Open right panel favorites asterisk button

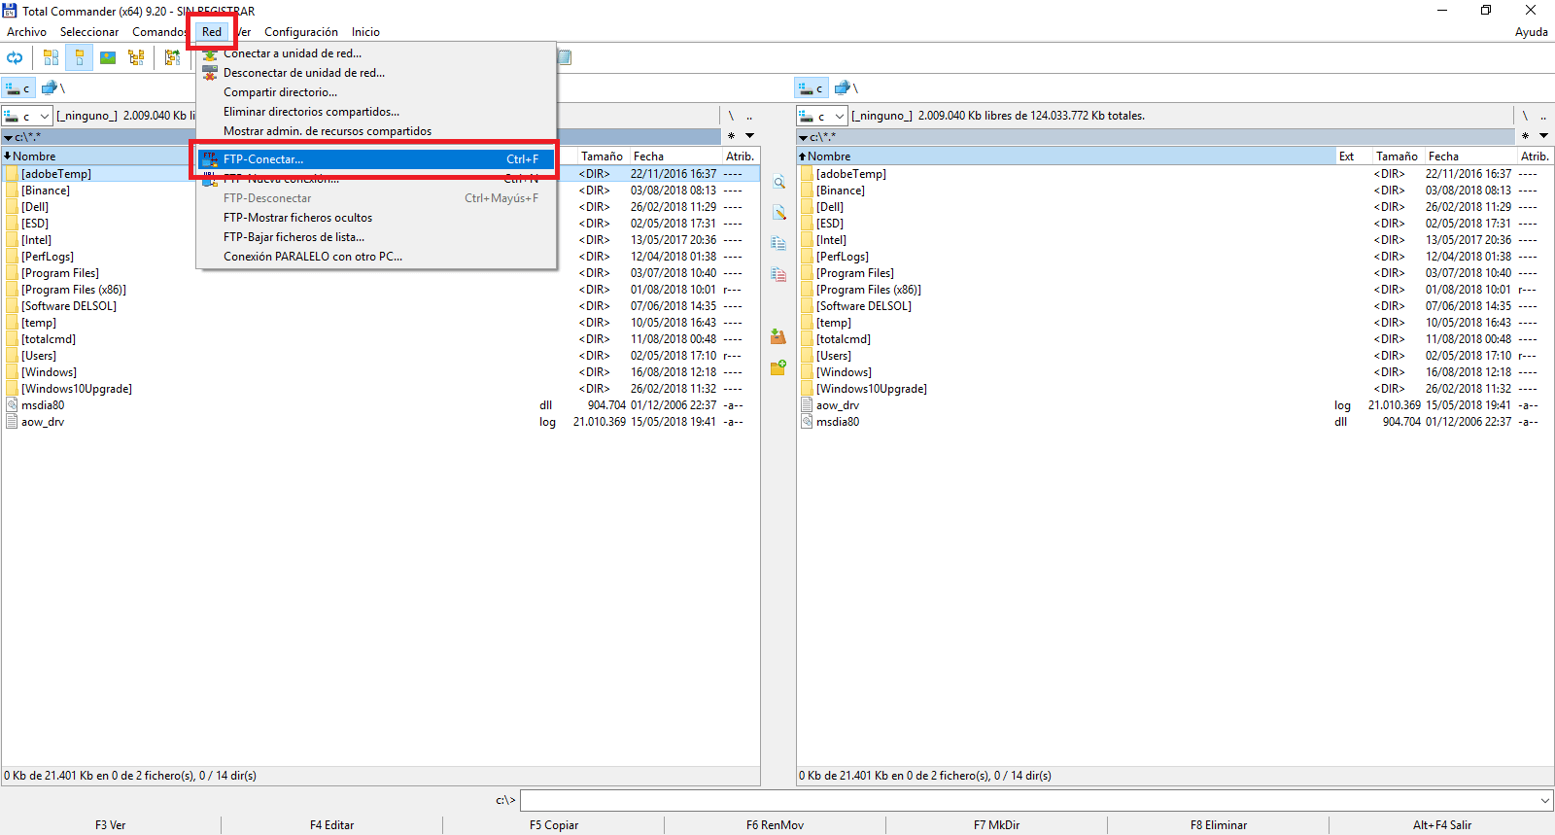tap(1525, 136)
